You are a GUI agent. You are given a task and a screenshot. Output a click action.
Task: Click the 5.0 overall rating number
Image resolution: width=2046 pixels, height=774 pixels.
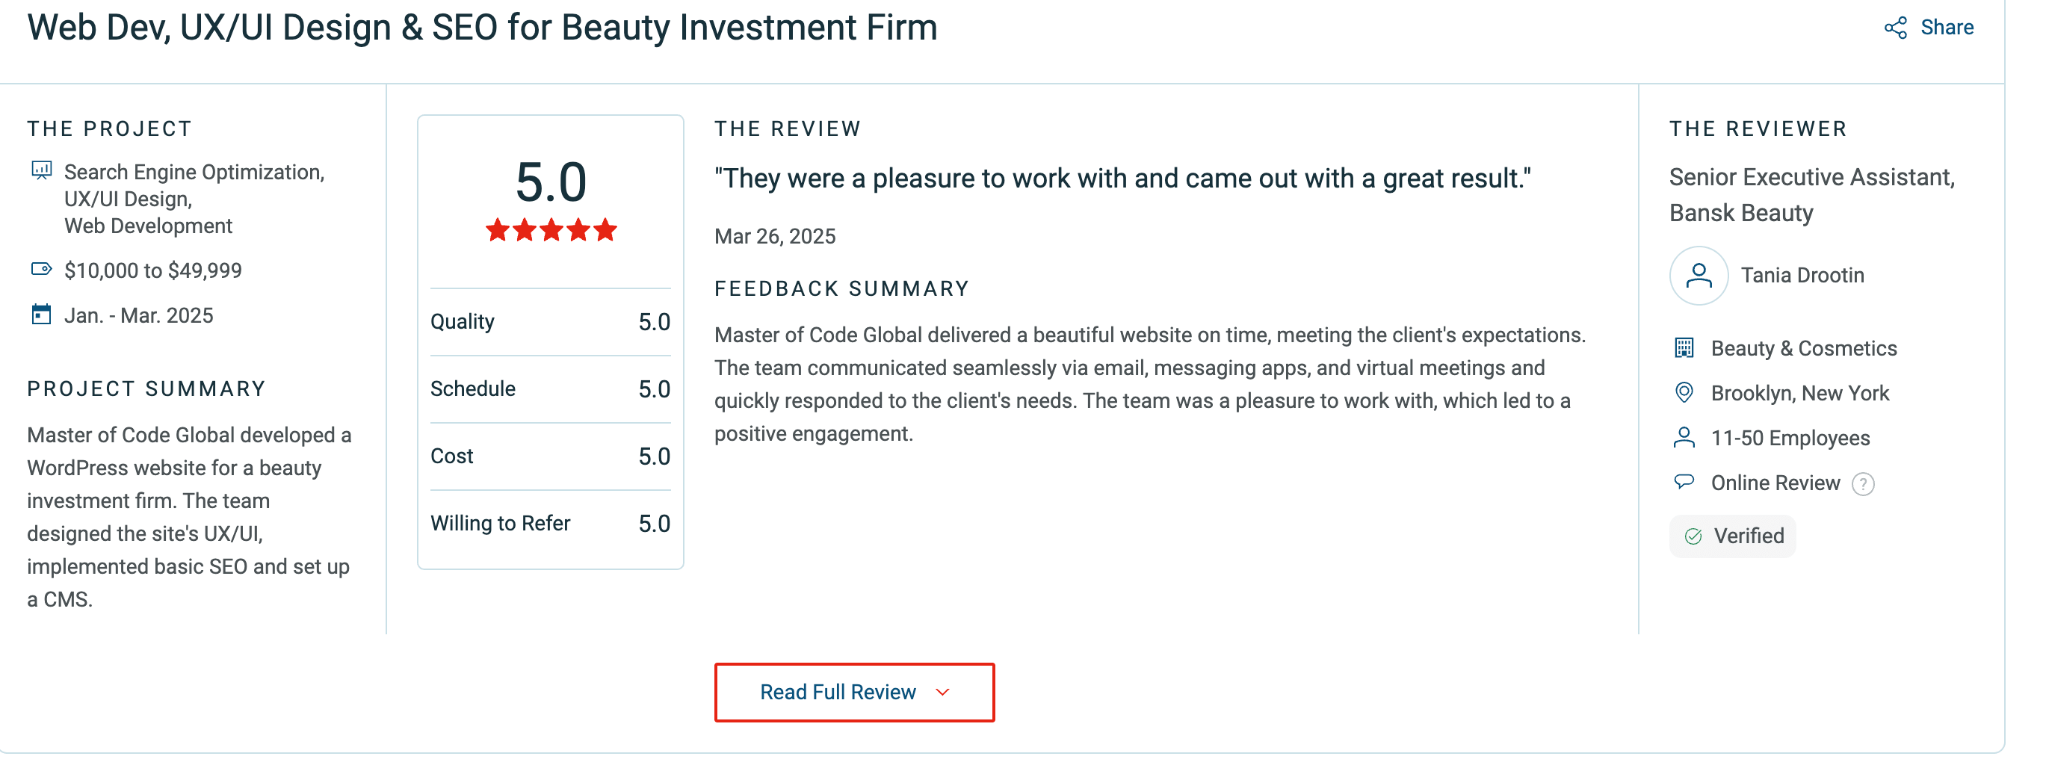[551, 182]
